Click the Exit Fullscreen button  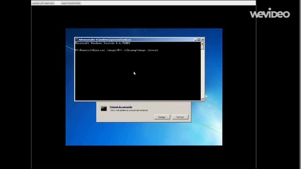point(71,3)
